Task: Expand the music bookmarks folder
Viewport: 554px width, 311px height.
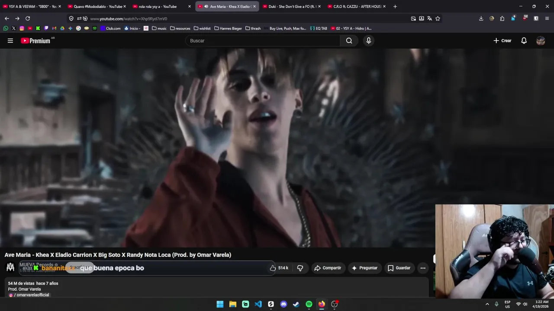Action: click(x=159, y=29)
